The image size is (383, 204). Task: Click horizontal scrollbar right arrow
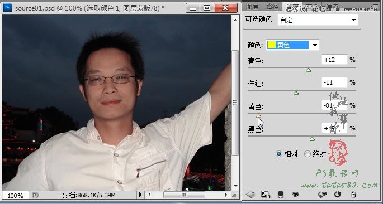[226, 195]
